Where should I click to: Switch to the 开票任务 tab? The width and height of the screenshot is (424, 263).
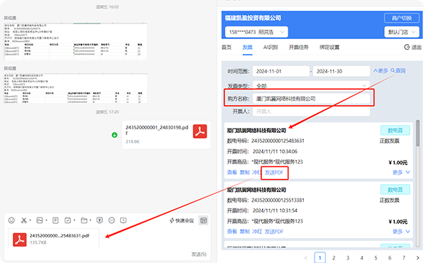coord(298,48)
